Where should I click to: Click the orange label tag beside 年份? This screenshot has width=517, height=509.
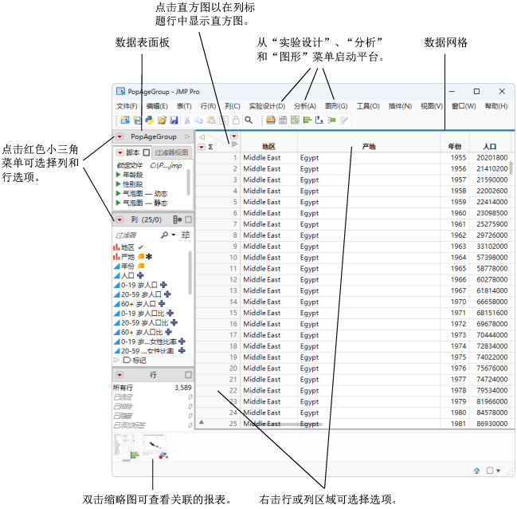click(x=141, y=266)
